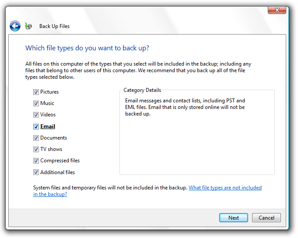Toggle the Additional files checkbox
Image resolution: width=298 pixels, height=238 pixels.
pyautogui.click(x=36, y=172)
